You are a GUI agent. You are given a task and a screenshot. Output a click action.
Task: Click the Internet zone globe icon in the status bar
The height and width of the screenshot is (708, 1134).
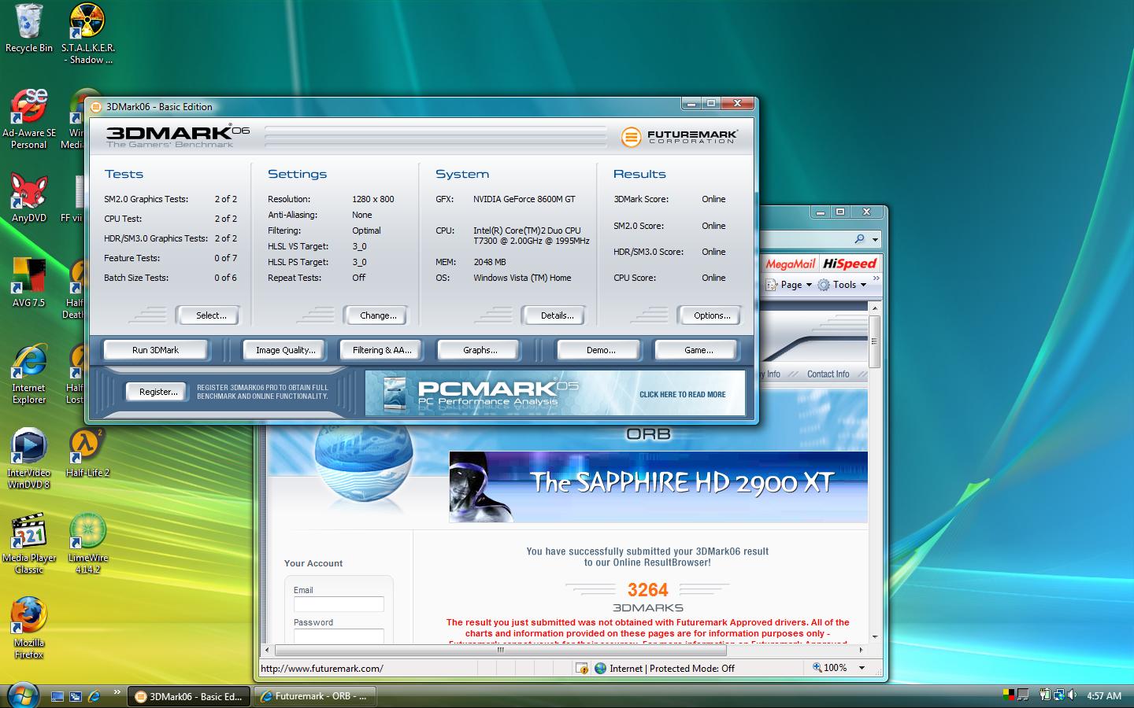coord(601,668)
